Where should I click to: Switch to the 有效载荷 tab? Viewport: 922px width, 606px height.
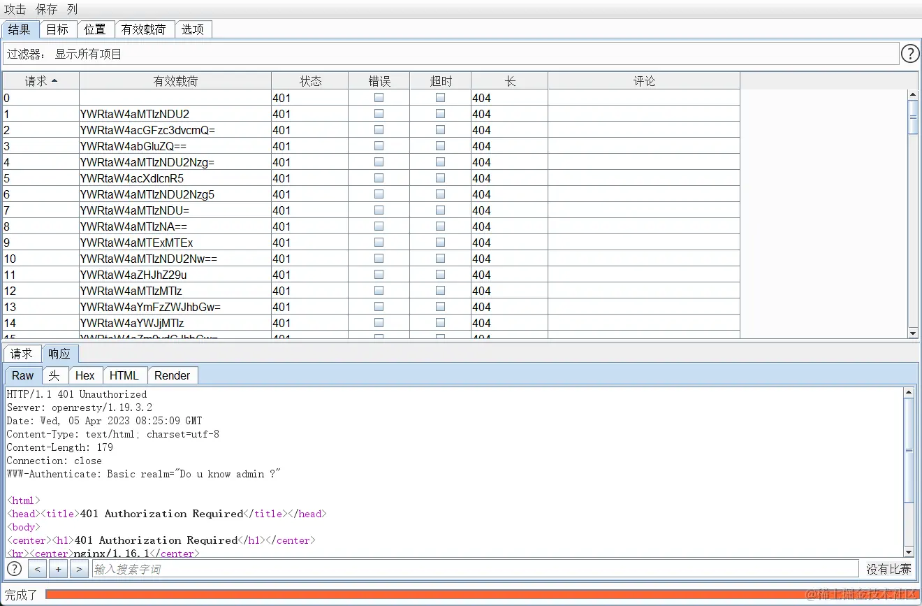pos(144,29)
